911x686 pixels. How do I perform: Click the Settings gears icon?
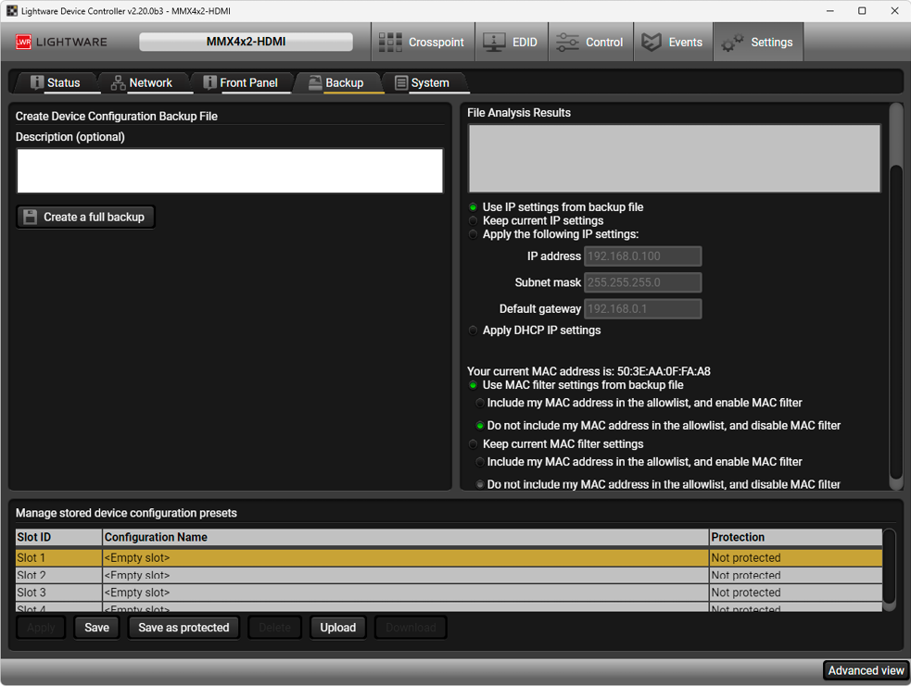click(x=732, y=43)
